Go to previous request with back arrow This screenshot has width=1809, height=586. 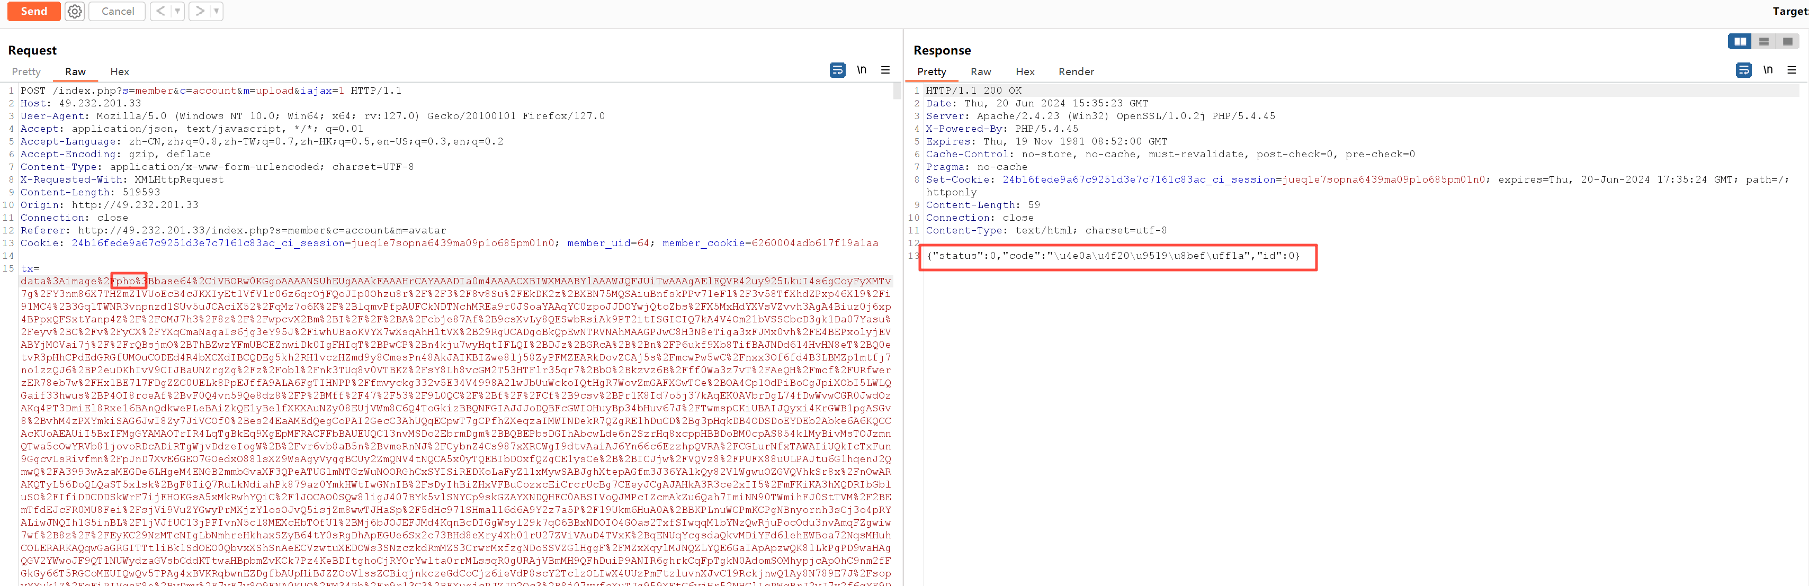point(161,11)
